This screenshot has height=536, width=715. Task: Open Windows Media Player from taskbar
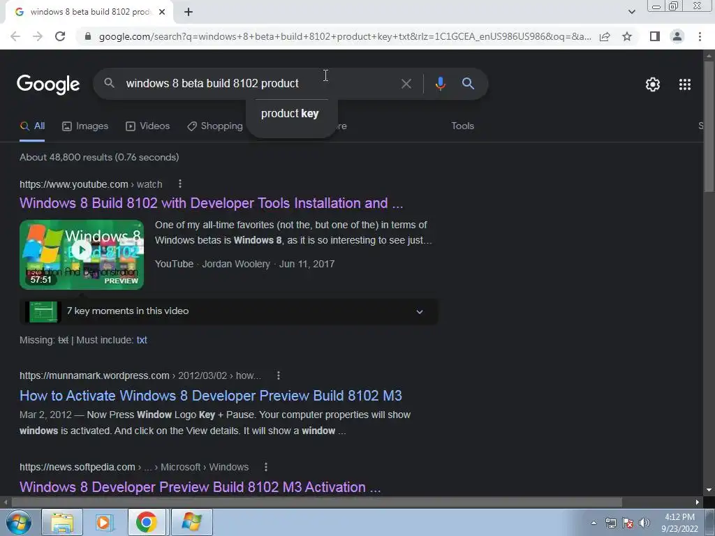click(103, 522)
